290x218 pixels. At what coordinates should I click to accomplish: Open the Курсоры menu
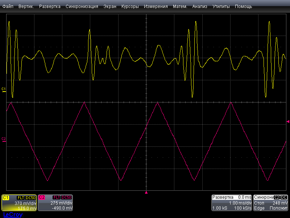(x=130, y=7)
